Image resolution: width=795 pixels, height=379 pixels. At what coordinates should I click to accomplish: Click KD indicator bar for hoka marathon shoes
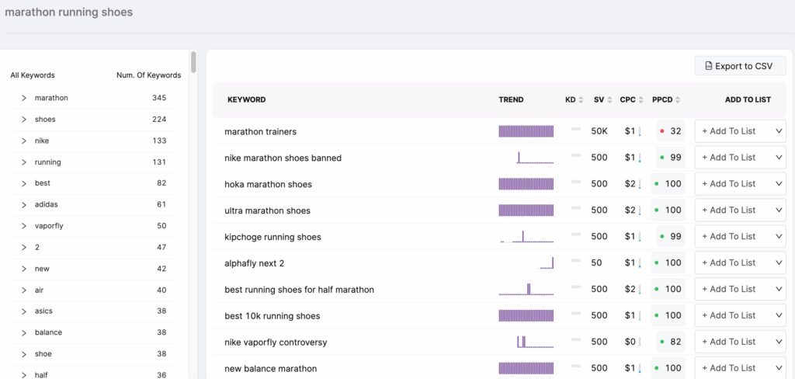click(x=576, y=183)
